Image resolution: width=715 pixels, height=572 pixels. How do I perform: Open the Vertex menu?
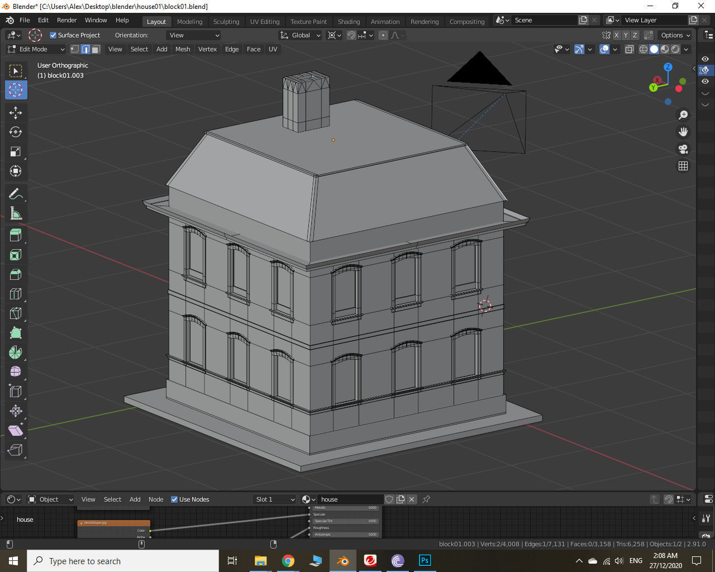(207, 49)
